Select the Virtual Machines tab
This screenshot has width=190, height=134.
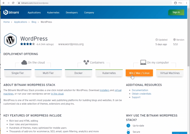170,73
